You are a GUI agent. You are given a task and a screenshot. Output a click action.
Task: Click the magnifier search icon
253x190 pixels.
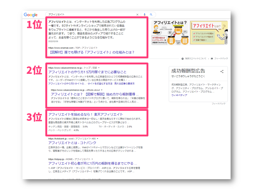pos(151,15)
